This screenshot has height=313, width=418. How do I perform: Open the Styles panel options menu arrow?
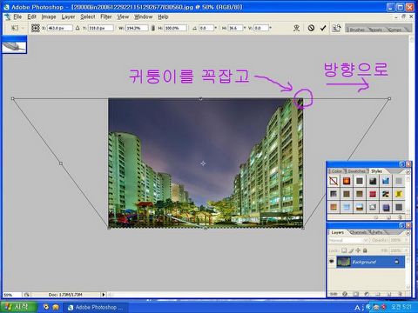point(408,171)
